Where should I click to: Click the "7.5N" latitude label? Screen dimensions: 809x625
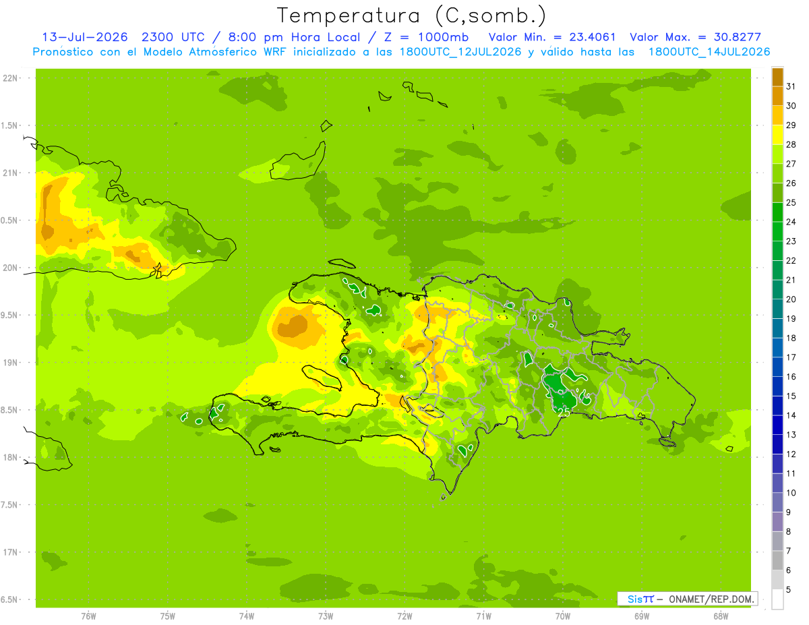9,505
